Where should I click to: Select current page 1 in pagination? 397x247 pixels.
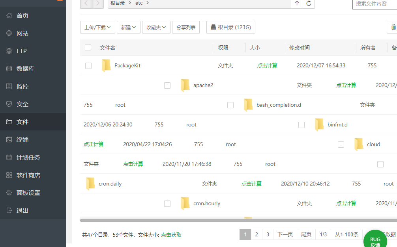(x=245, y=234)
